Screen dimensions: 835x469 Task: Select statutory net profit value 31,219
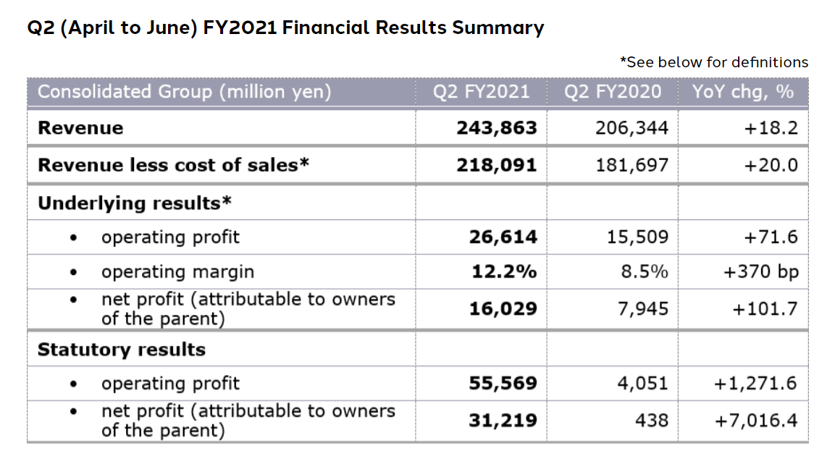(504, 421)
